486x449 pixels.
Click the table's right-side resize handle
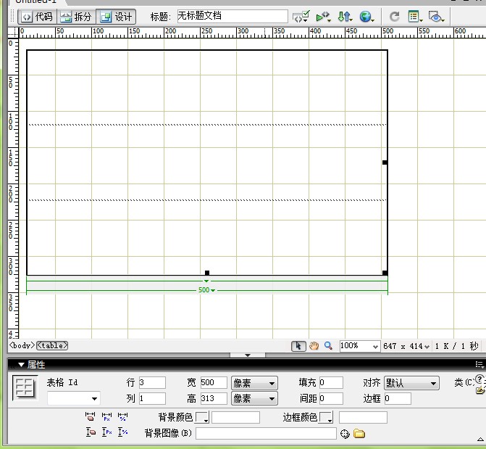[x=385, y=162]
